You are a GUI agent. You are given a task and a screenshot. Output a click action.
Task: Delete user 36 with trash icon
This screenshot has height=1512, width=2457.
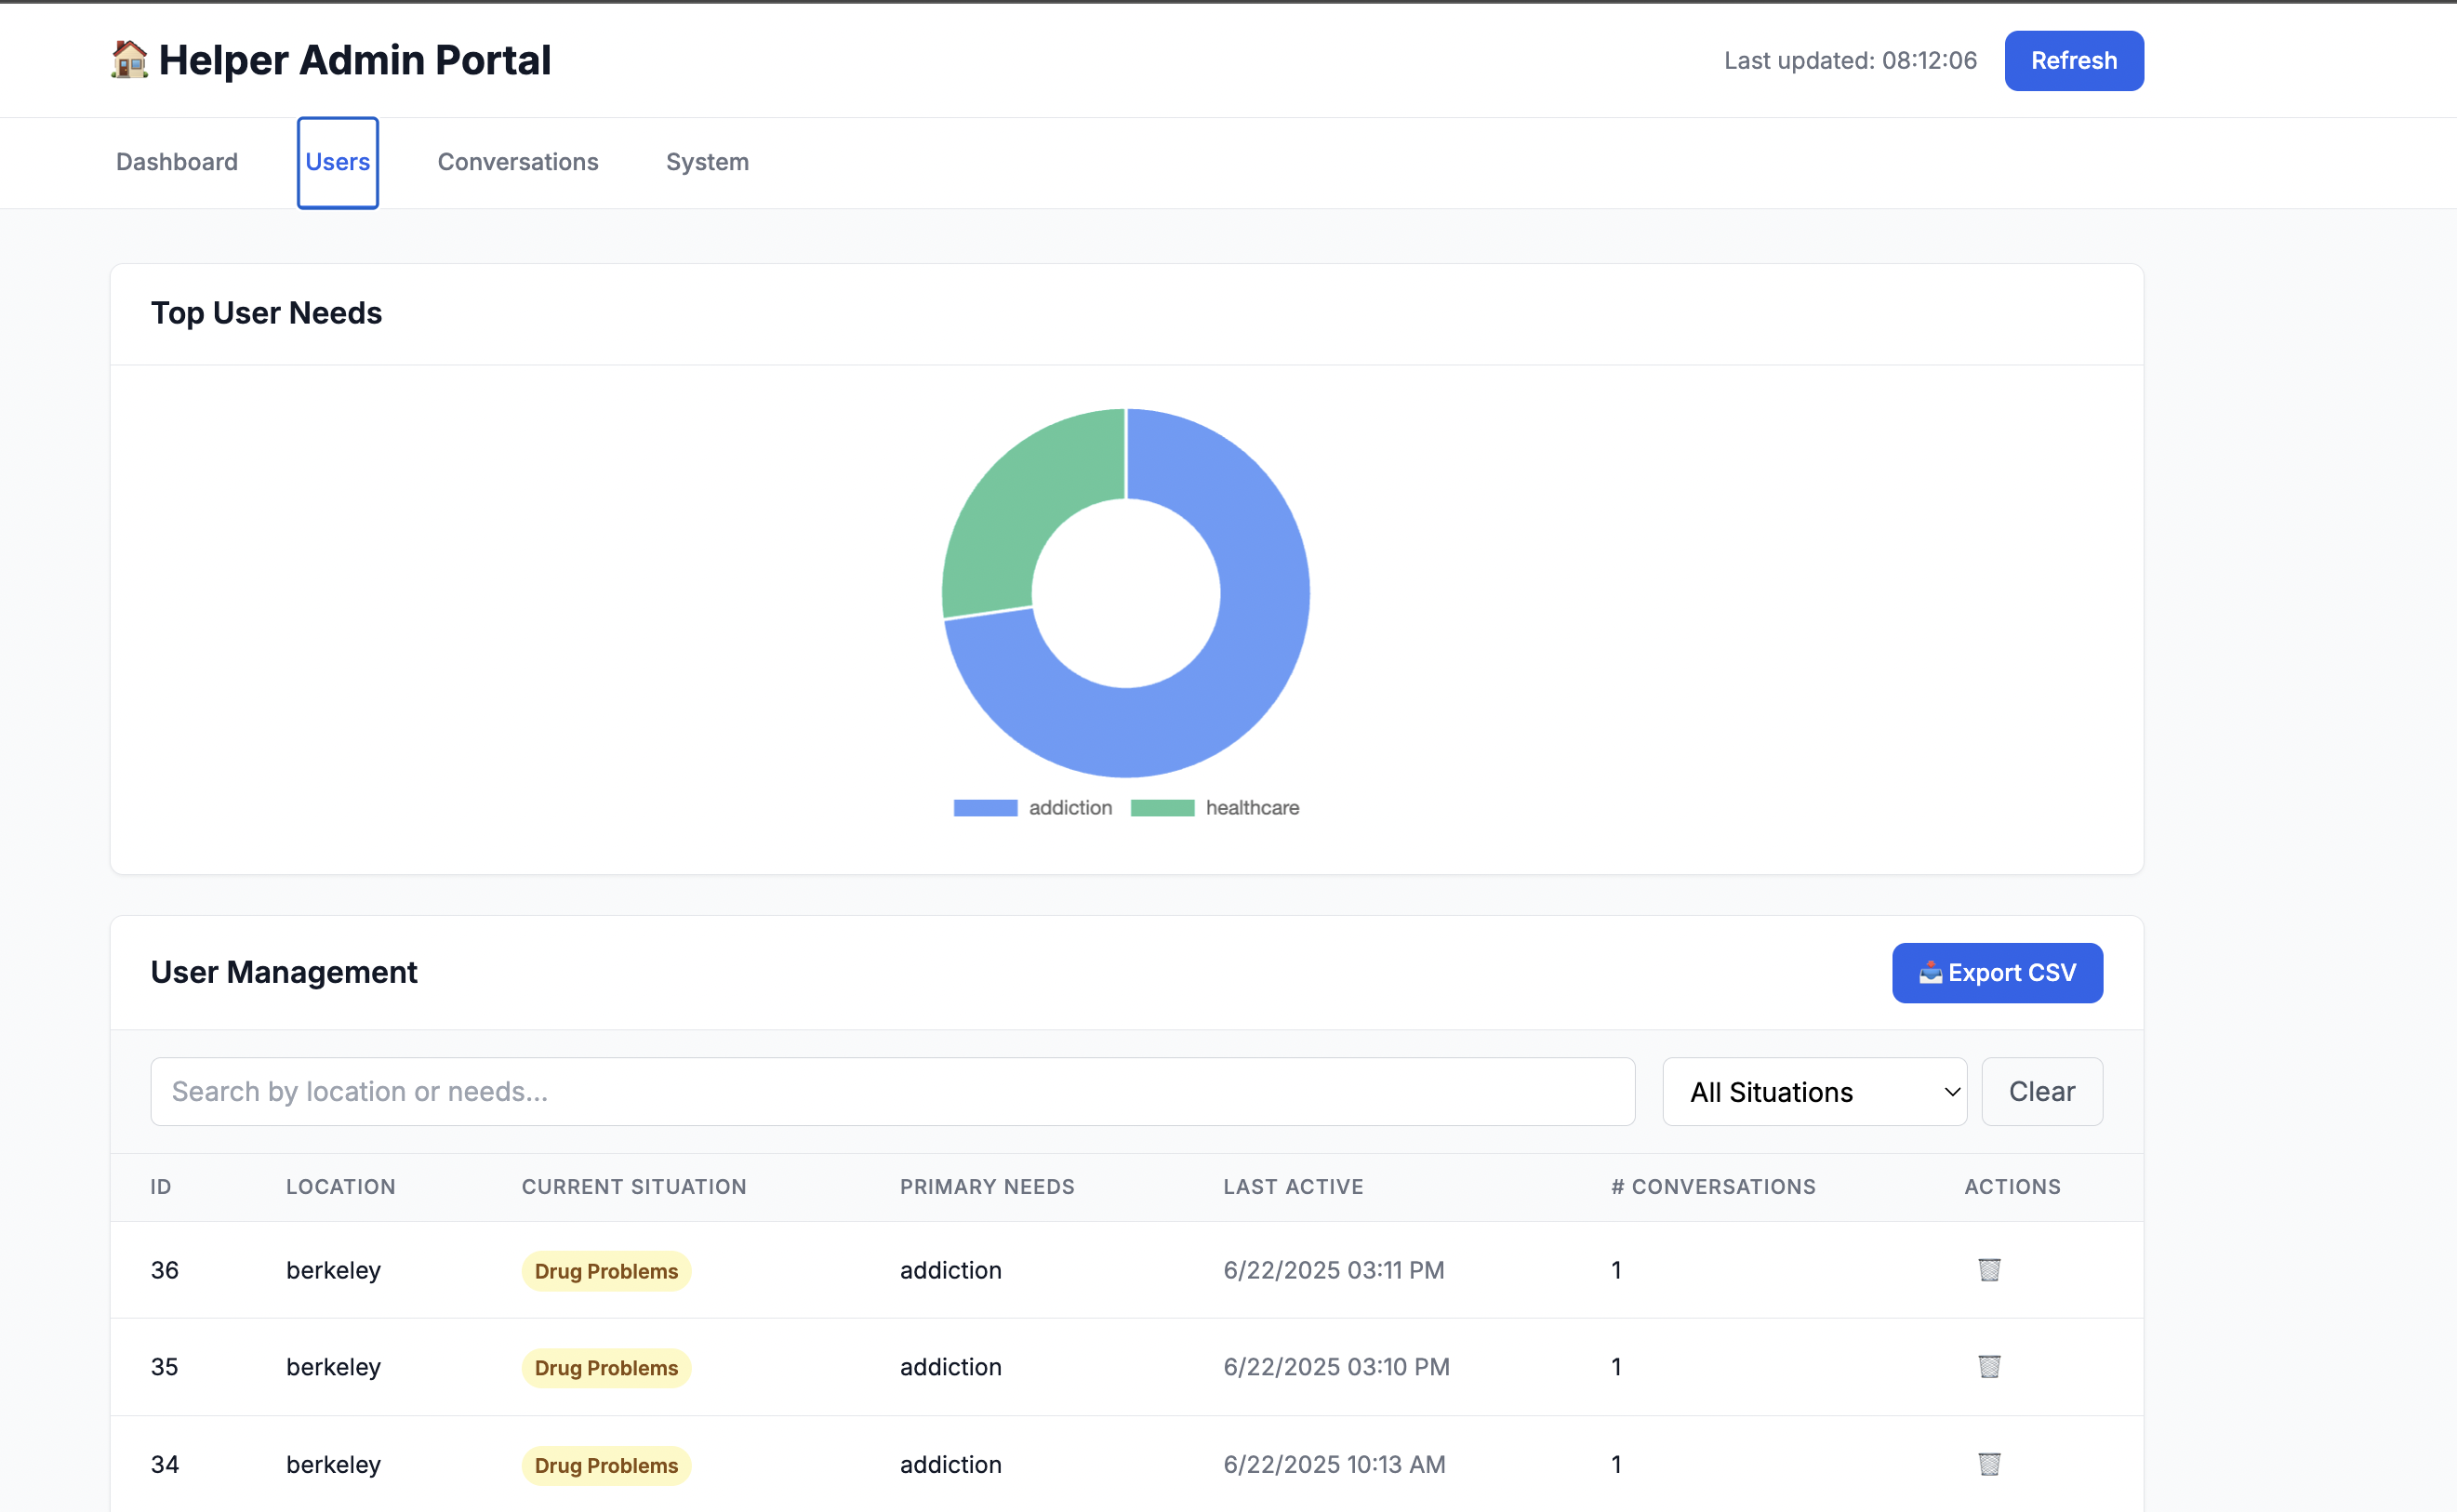coord(1988,1270)
